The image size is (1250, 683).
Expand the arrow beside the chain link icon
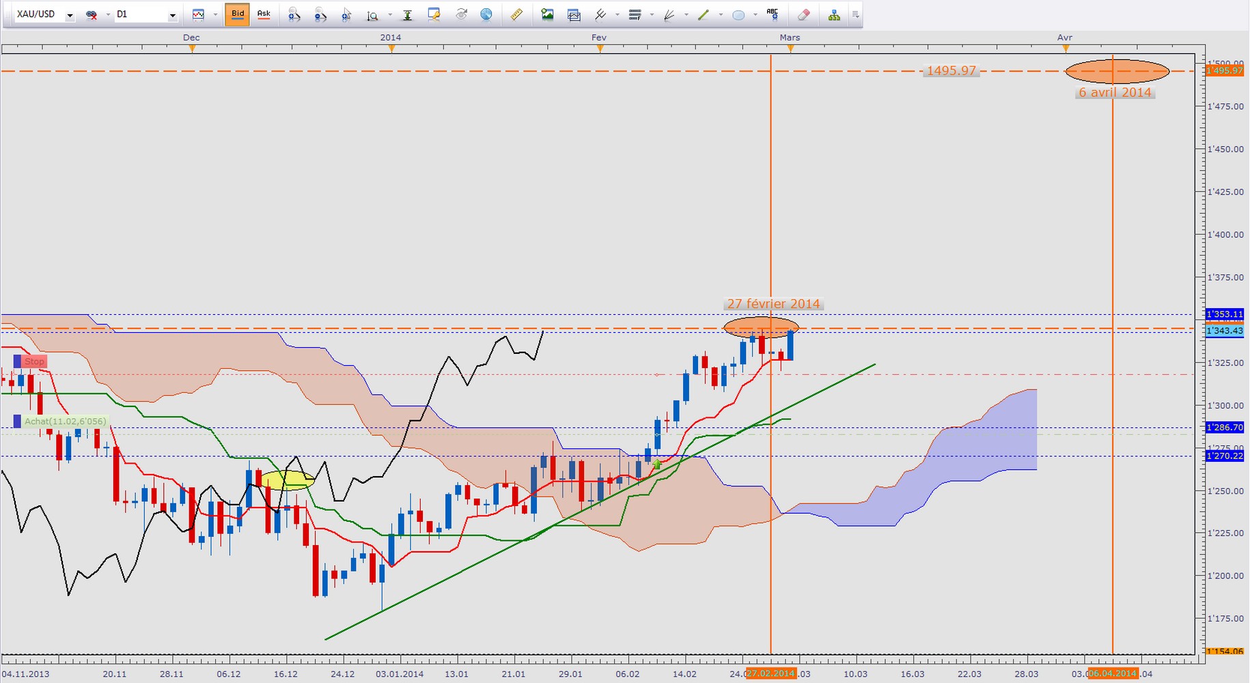tap(108, 14)
